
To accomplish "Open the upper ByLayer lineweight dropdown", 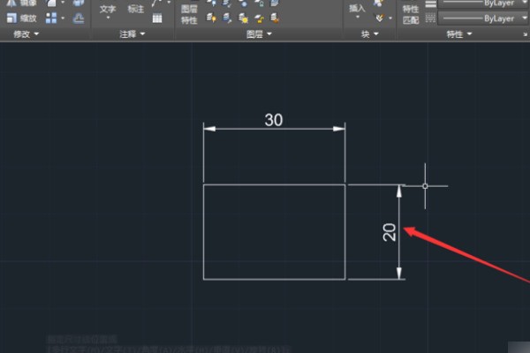I will tap(482, 3).
